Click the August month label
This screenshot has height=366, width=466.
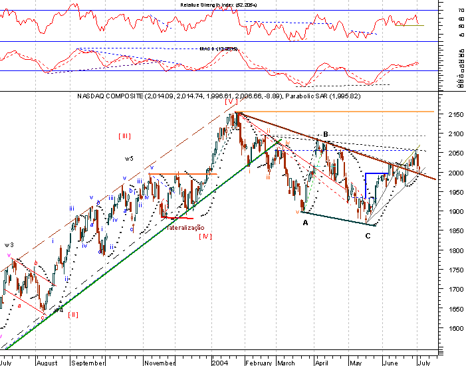tap(47, 363)
